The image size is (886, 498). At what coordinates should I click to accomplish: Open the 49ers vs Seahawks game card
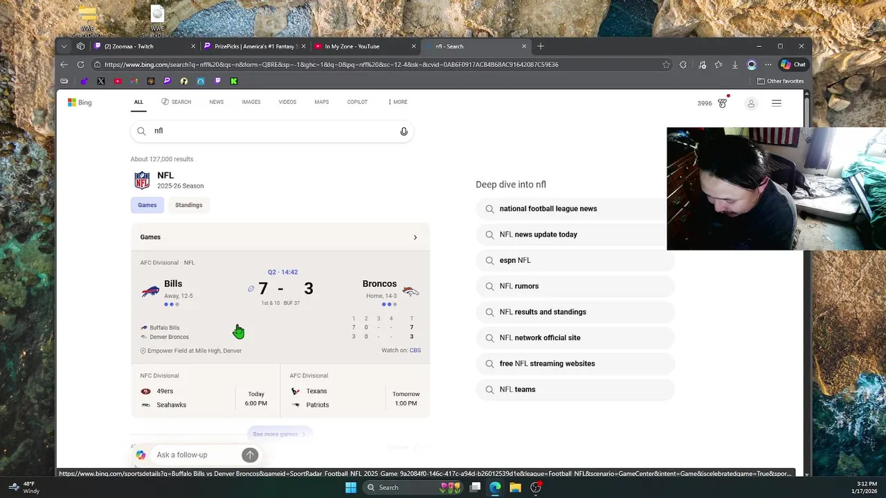coord(206,391)
